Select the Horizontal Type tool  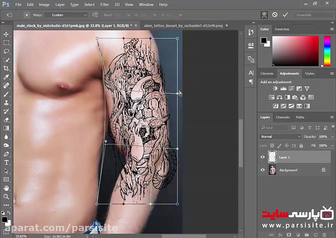(x=6, y=163)
